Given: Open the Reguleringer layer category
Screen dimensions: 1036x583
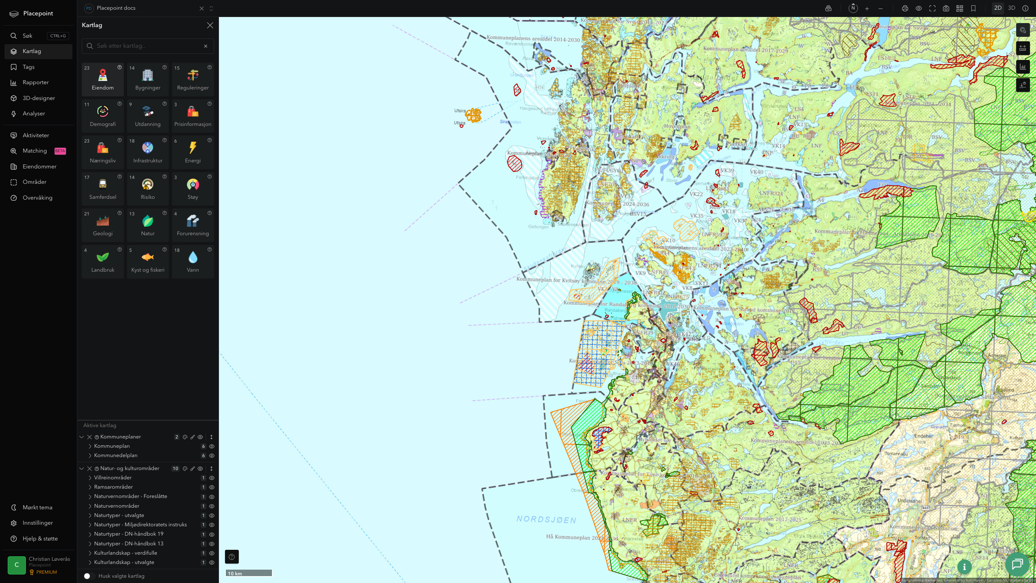Looking at the screenshot, I should pyautogui.click(x=193, y=79).
